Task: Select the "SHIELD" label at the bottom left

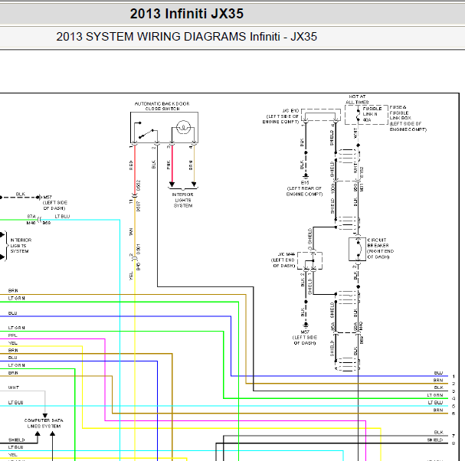Action: pyautogui.click(x=17, y=440)
